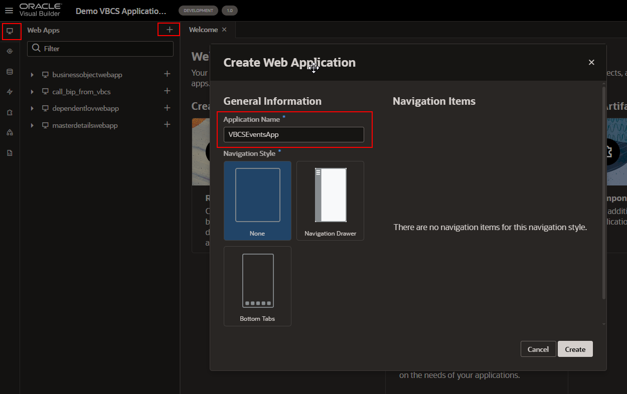Select masterdetailswebapp in tree
Screen dimensions: 627x394
pyautogui.click(x=85, y=125)
